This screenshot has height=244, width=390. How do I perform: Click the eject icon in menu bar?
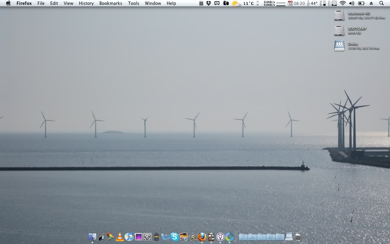tap(371, 3)
